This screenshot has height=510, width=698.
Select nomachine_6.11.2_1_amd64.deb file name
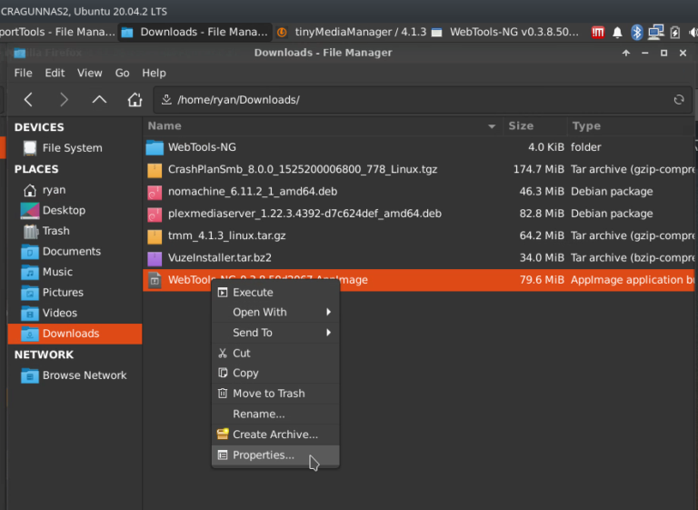(253, 192)
